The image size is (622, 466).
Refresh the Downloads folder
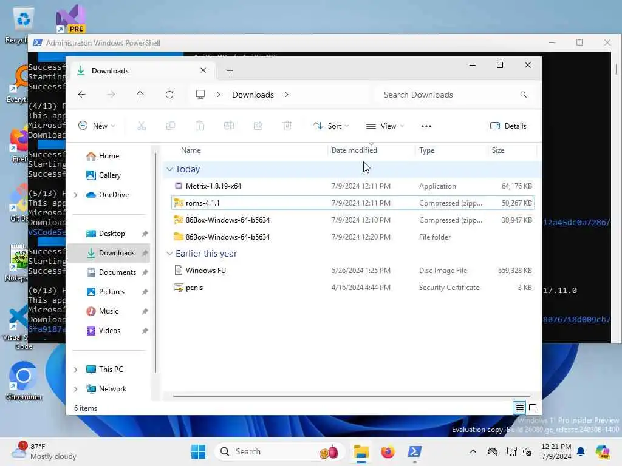(169, 95)
